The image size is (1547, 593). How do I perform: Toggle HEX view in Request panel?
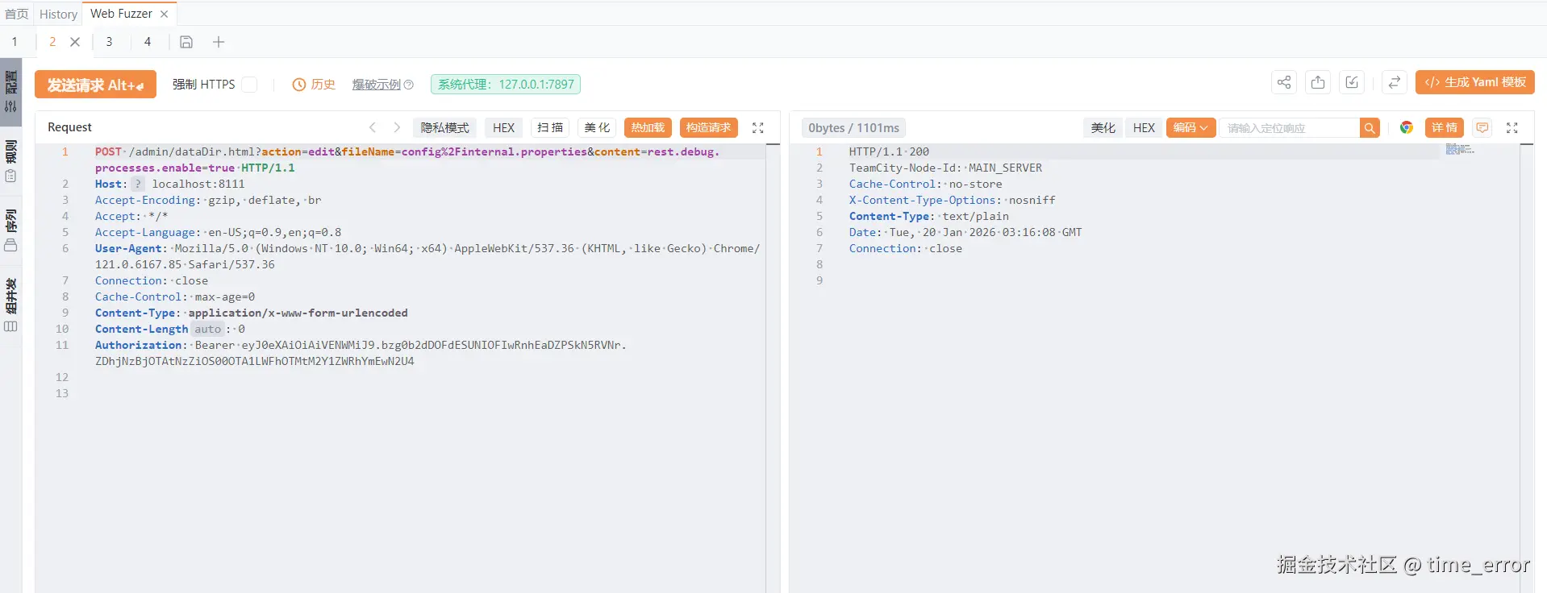click(x=504, y=127)
